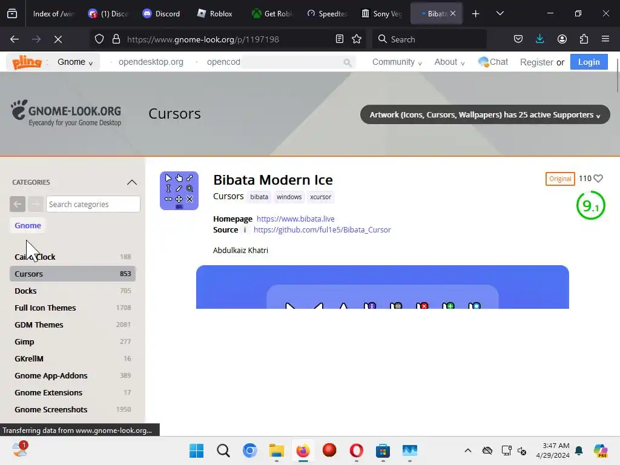Open the GKrellM category
The image size is (620, 465).
pos(73,358)
